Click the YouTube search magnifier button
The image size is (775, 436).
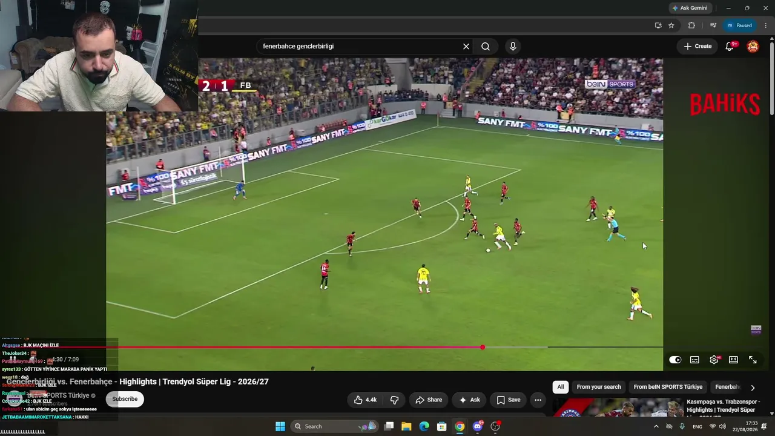pyautogui.click(x=486, y=47)
